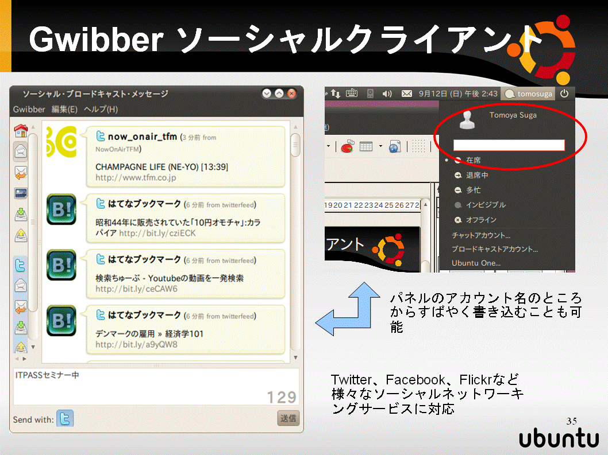Click the network up-down arrows indicator
The width and height of the screenshot is (608, 455).
[336, 94]
